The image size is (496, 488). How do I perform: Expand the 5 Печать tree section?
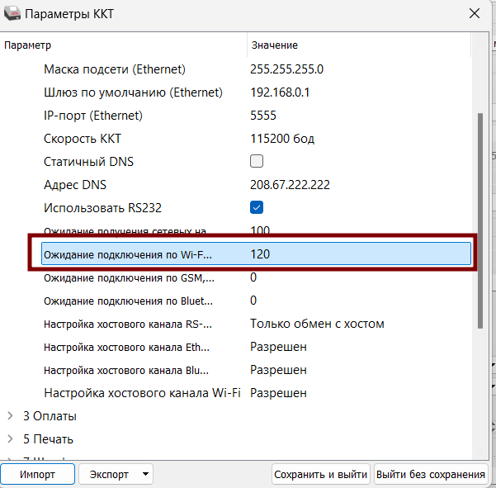[x=10, y=438]
